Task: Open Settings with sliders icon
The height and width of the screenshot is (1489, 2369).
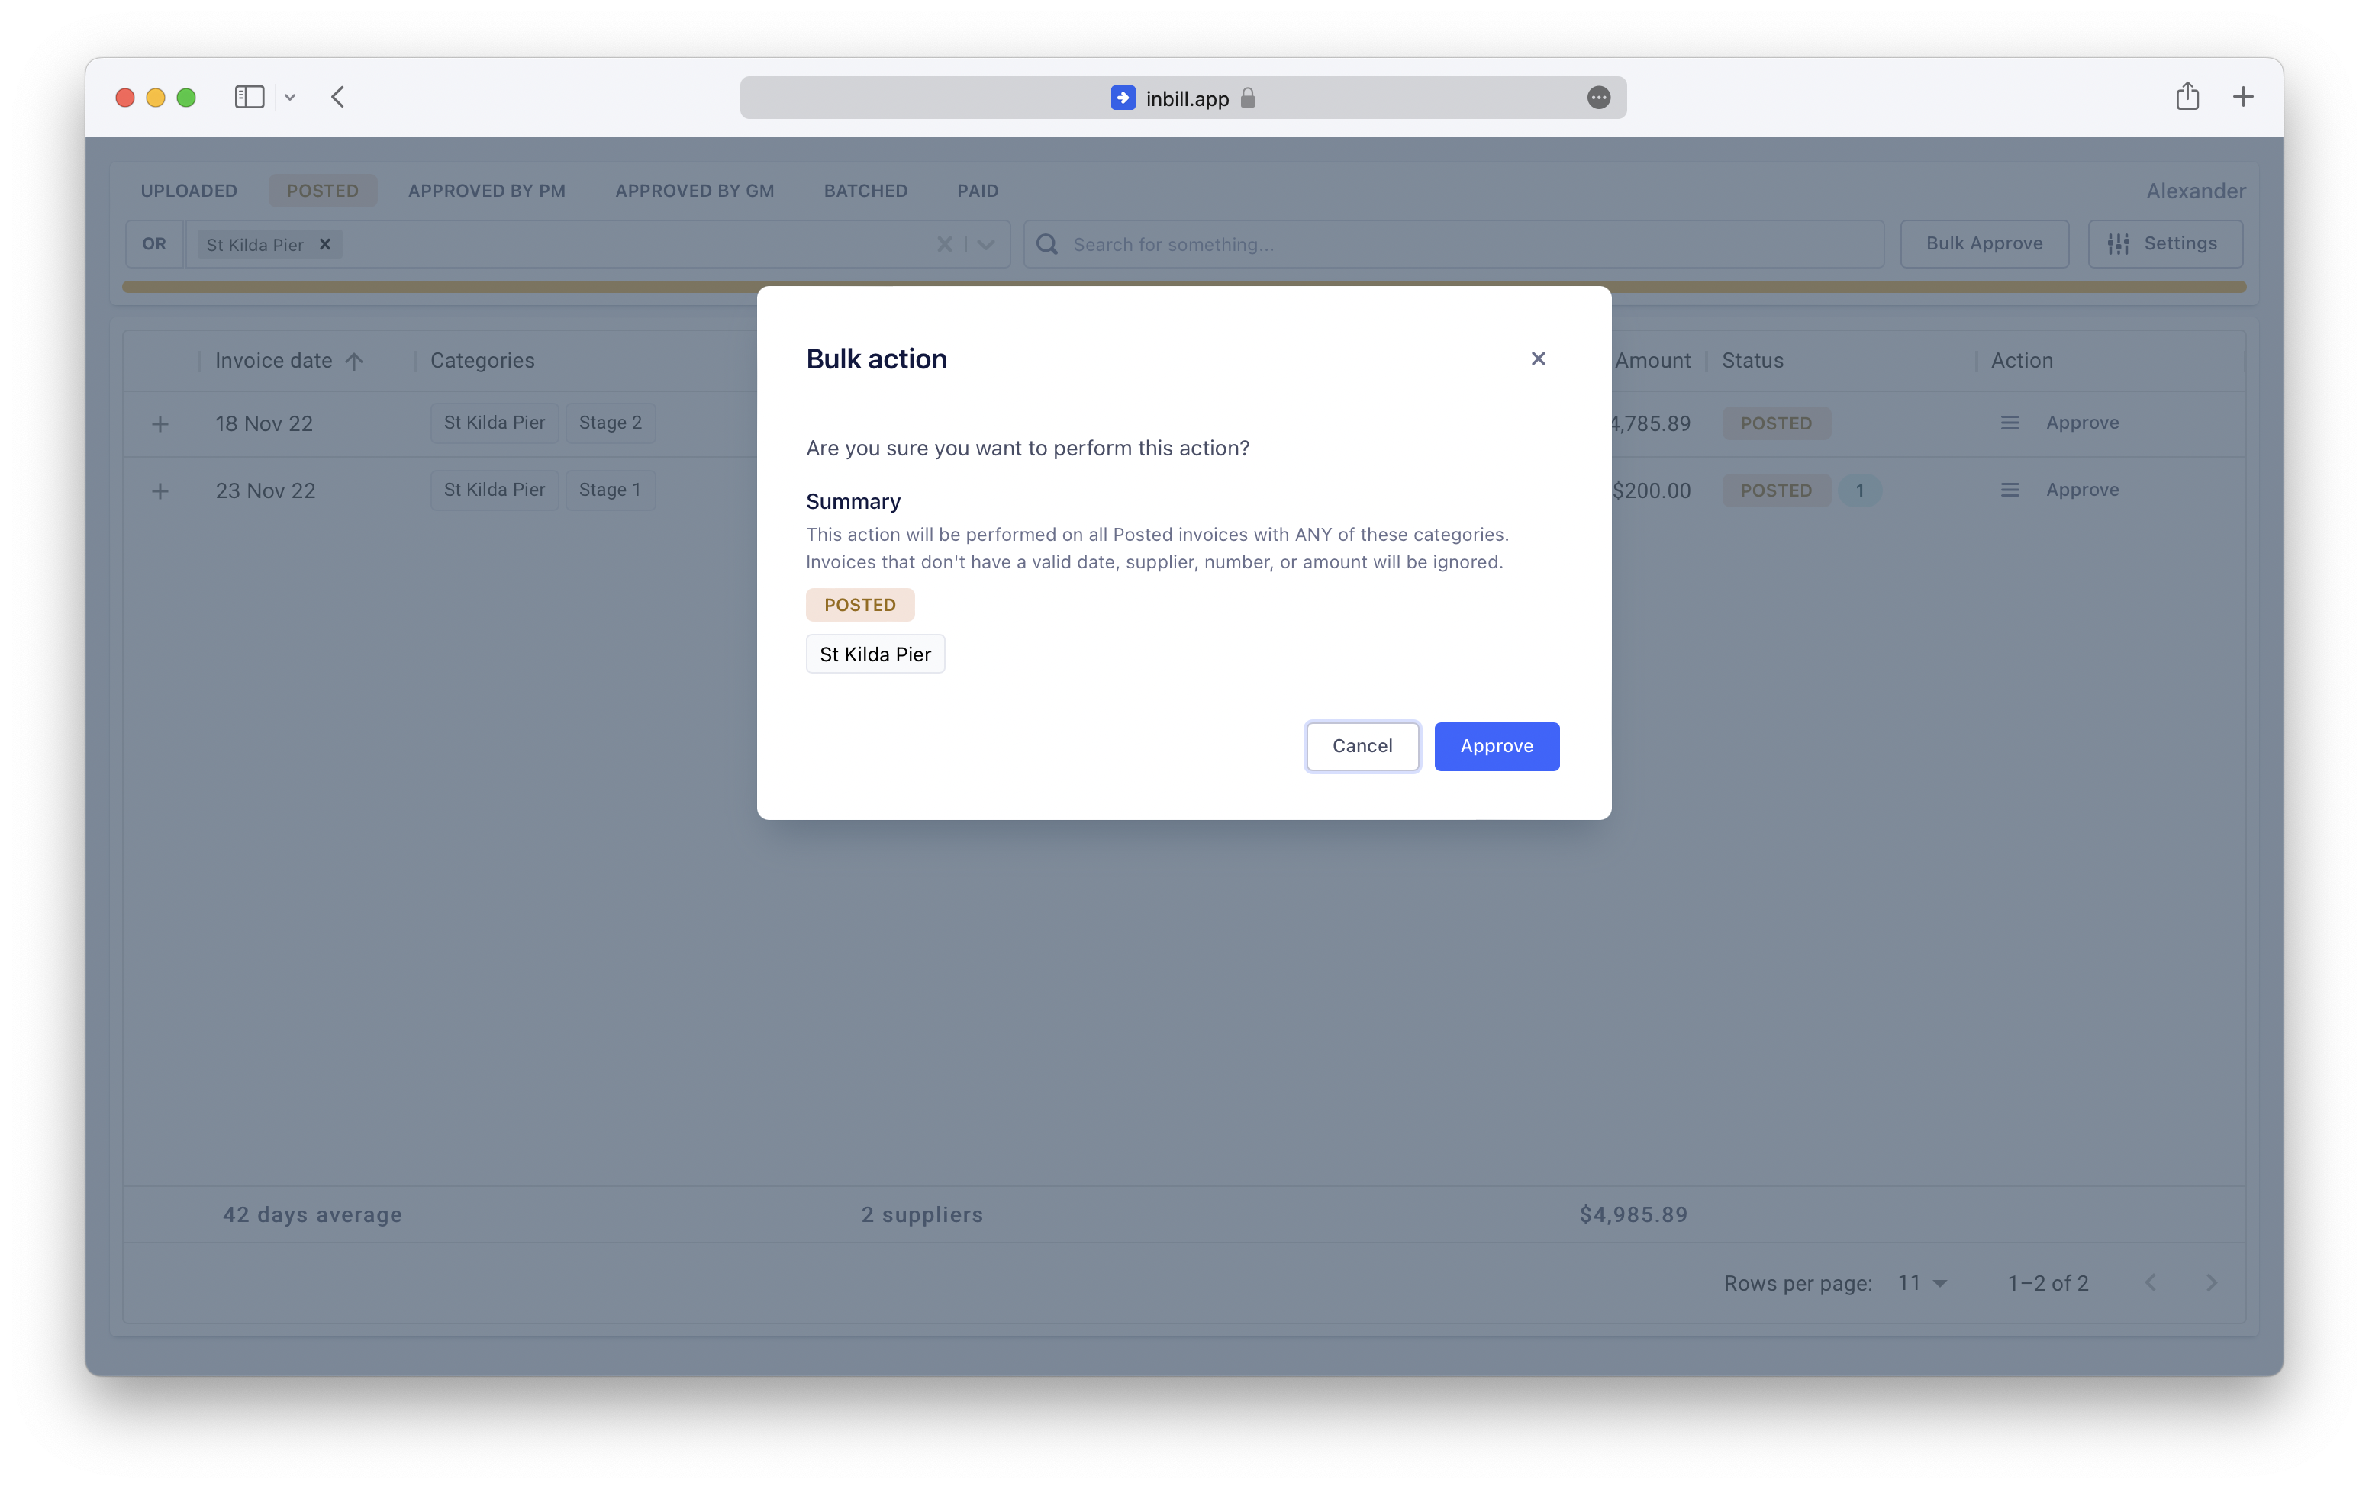Action: 2164,244
